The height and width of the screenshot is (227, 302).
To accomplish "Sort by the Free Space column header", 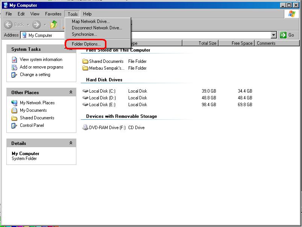I will [237, 43].
